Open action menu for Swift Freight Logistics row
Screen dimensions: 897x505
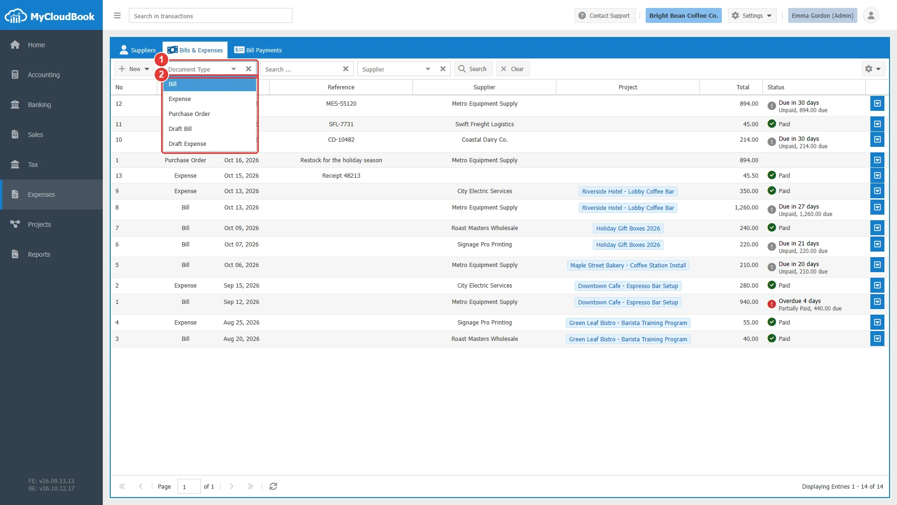(877, 124)
